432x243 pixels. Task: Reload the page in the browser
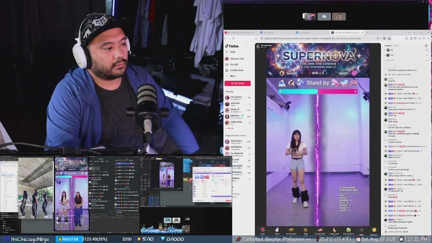tap(234, 38)
